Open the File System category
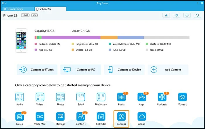 (x=101, y=97)
